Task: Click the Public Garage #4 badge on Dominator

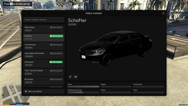Action: pyautogui.click(x=56, y=62)
